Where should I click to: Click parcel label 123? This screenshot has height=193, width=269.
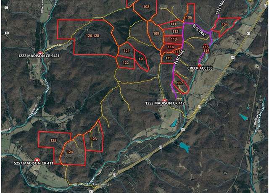point(94,138)
